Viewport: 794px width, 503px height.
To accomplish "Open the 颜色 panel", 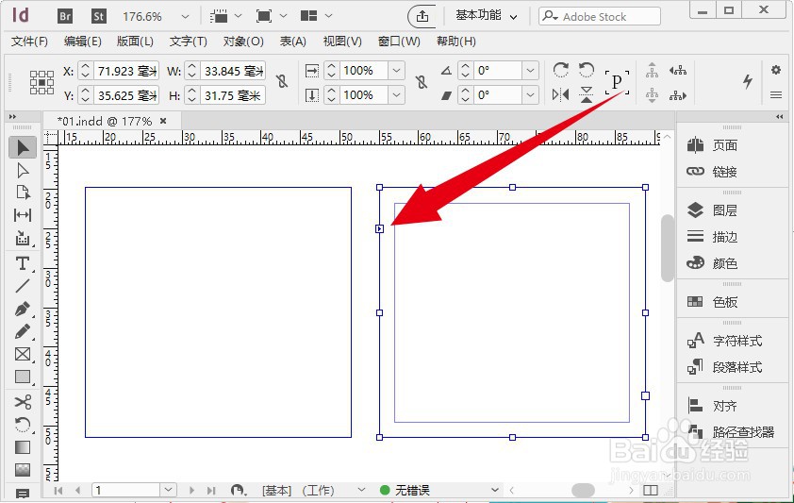I will click(724, 263).
